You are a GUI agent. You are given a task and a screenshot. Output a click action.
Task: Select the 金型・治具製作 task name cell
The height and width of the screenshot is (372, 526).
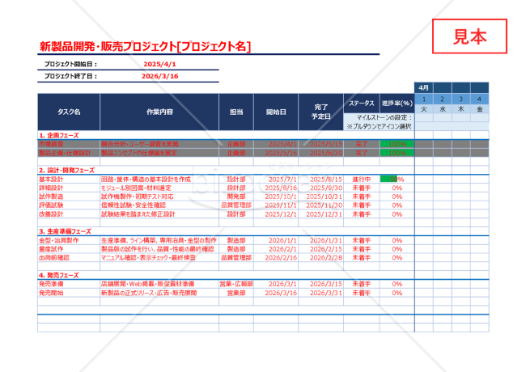[x=69, y=240]
